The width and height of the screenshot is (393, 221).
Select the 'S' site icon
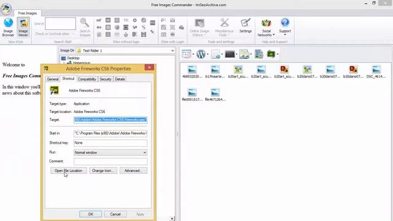tap(144, 27)
